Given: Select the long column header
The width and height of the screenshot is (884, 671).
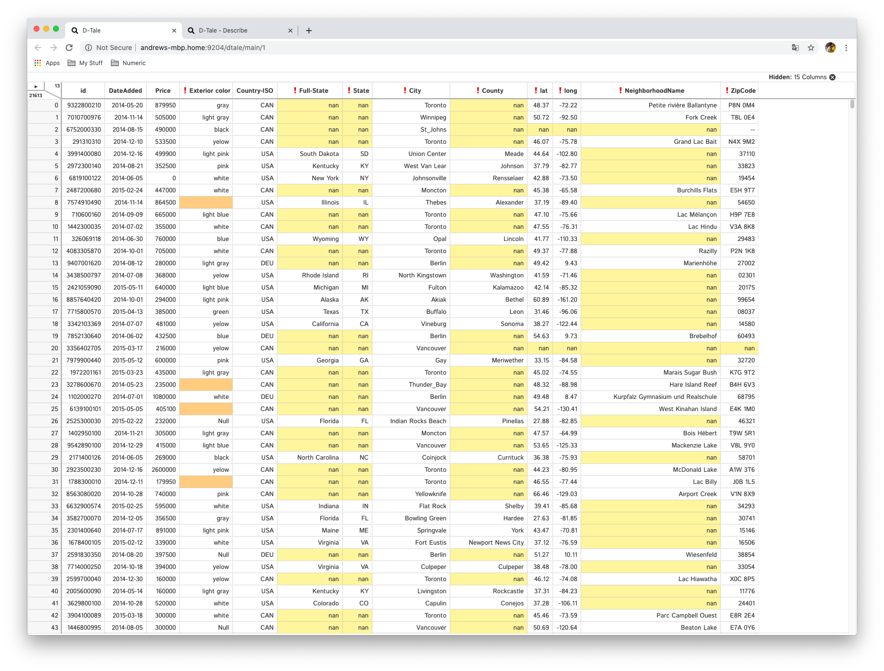Looking at the screenshot, I should click(x=567, y=91).
